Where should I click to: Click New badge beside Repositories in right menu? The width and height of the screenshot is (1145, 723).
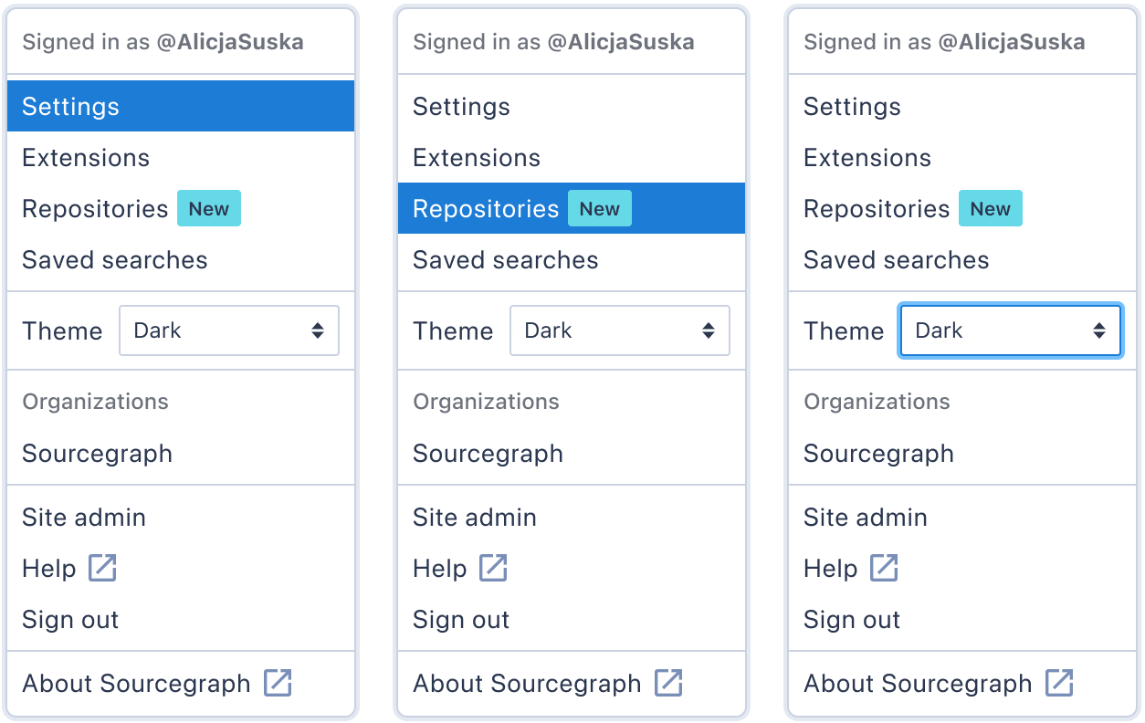pos(991,209)
